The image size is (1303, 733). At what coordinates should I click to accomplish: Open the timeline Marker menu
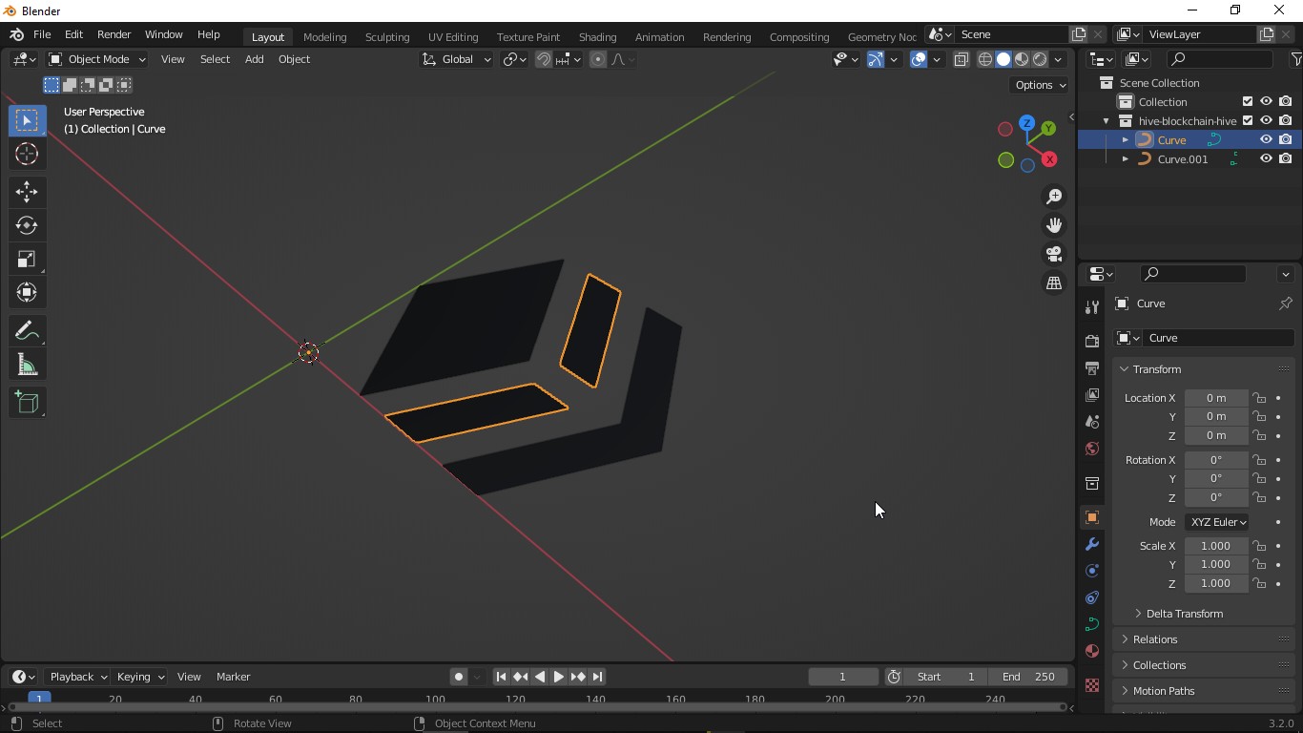click(233, 677)
